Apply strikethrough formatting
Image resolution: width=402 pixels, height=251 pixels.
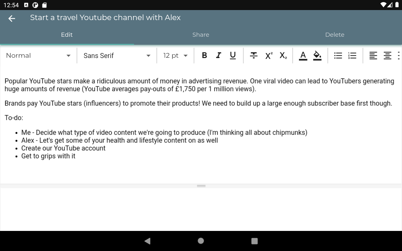click(x=254, y=56)
